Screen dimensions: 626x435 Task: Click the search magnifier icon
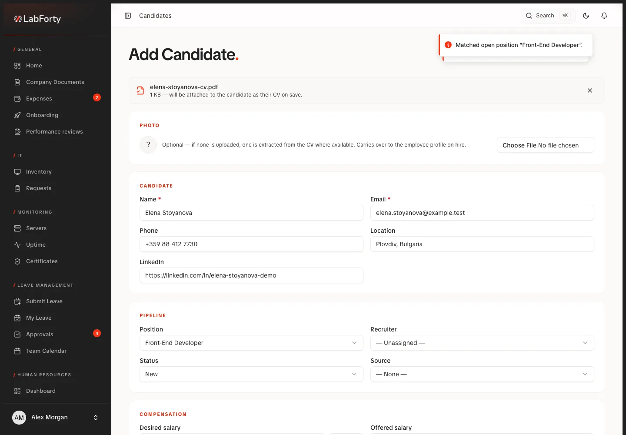tap(529, 16)
